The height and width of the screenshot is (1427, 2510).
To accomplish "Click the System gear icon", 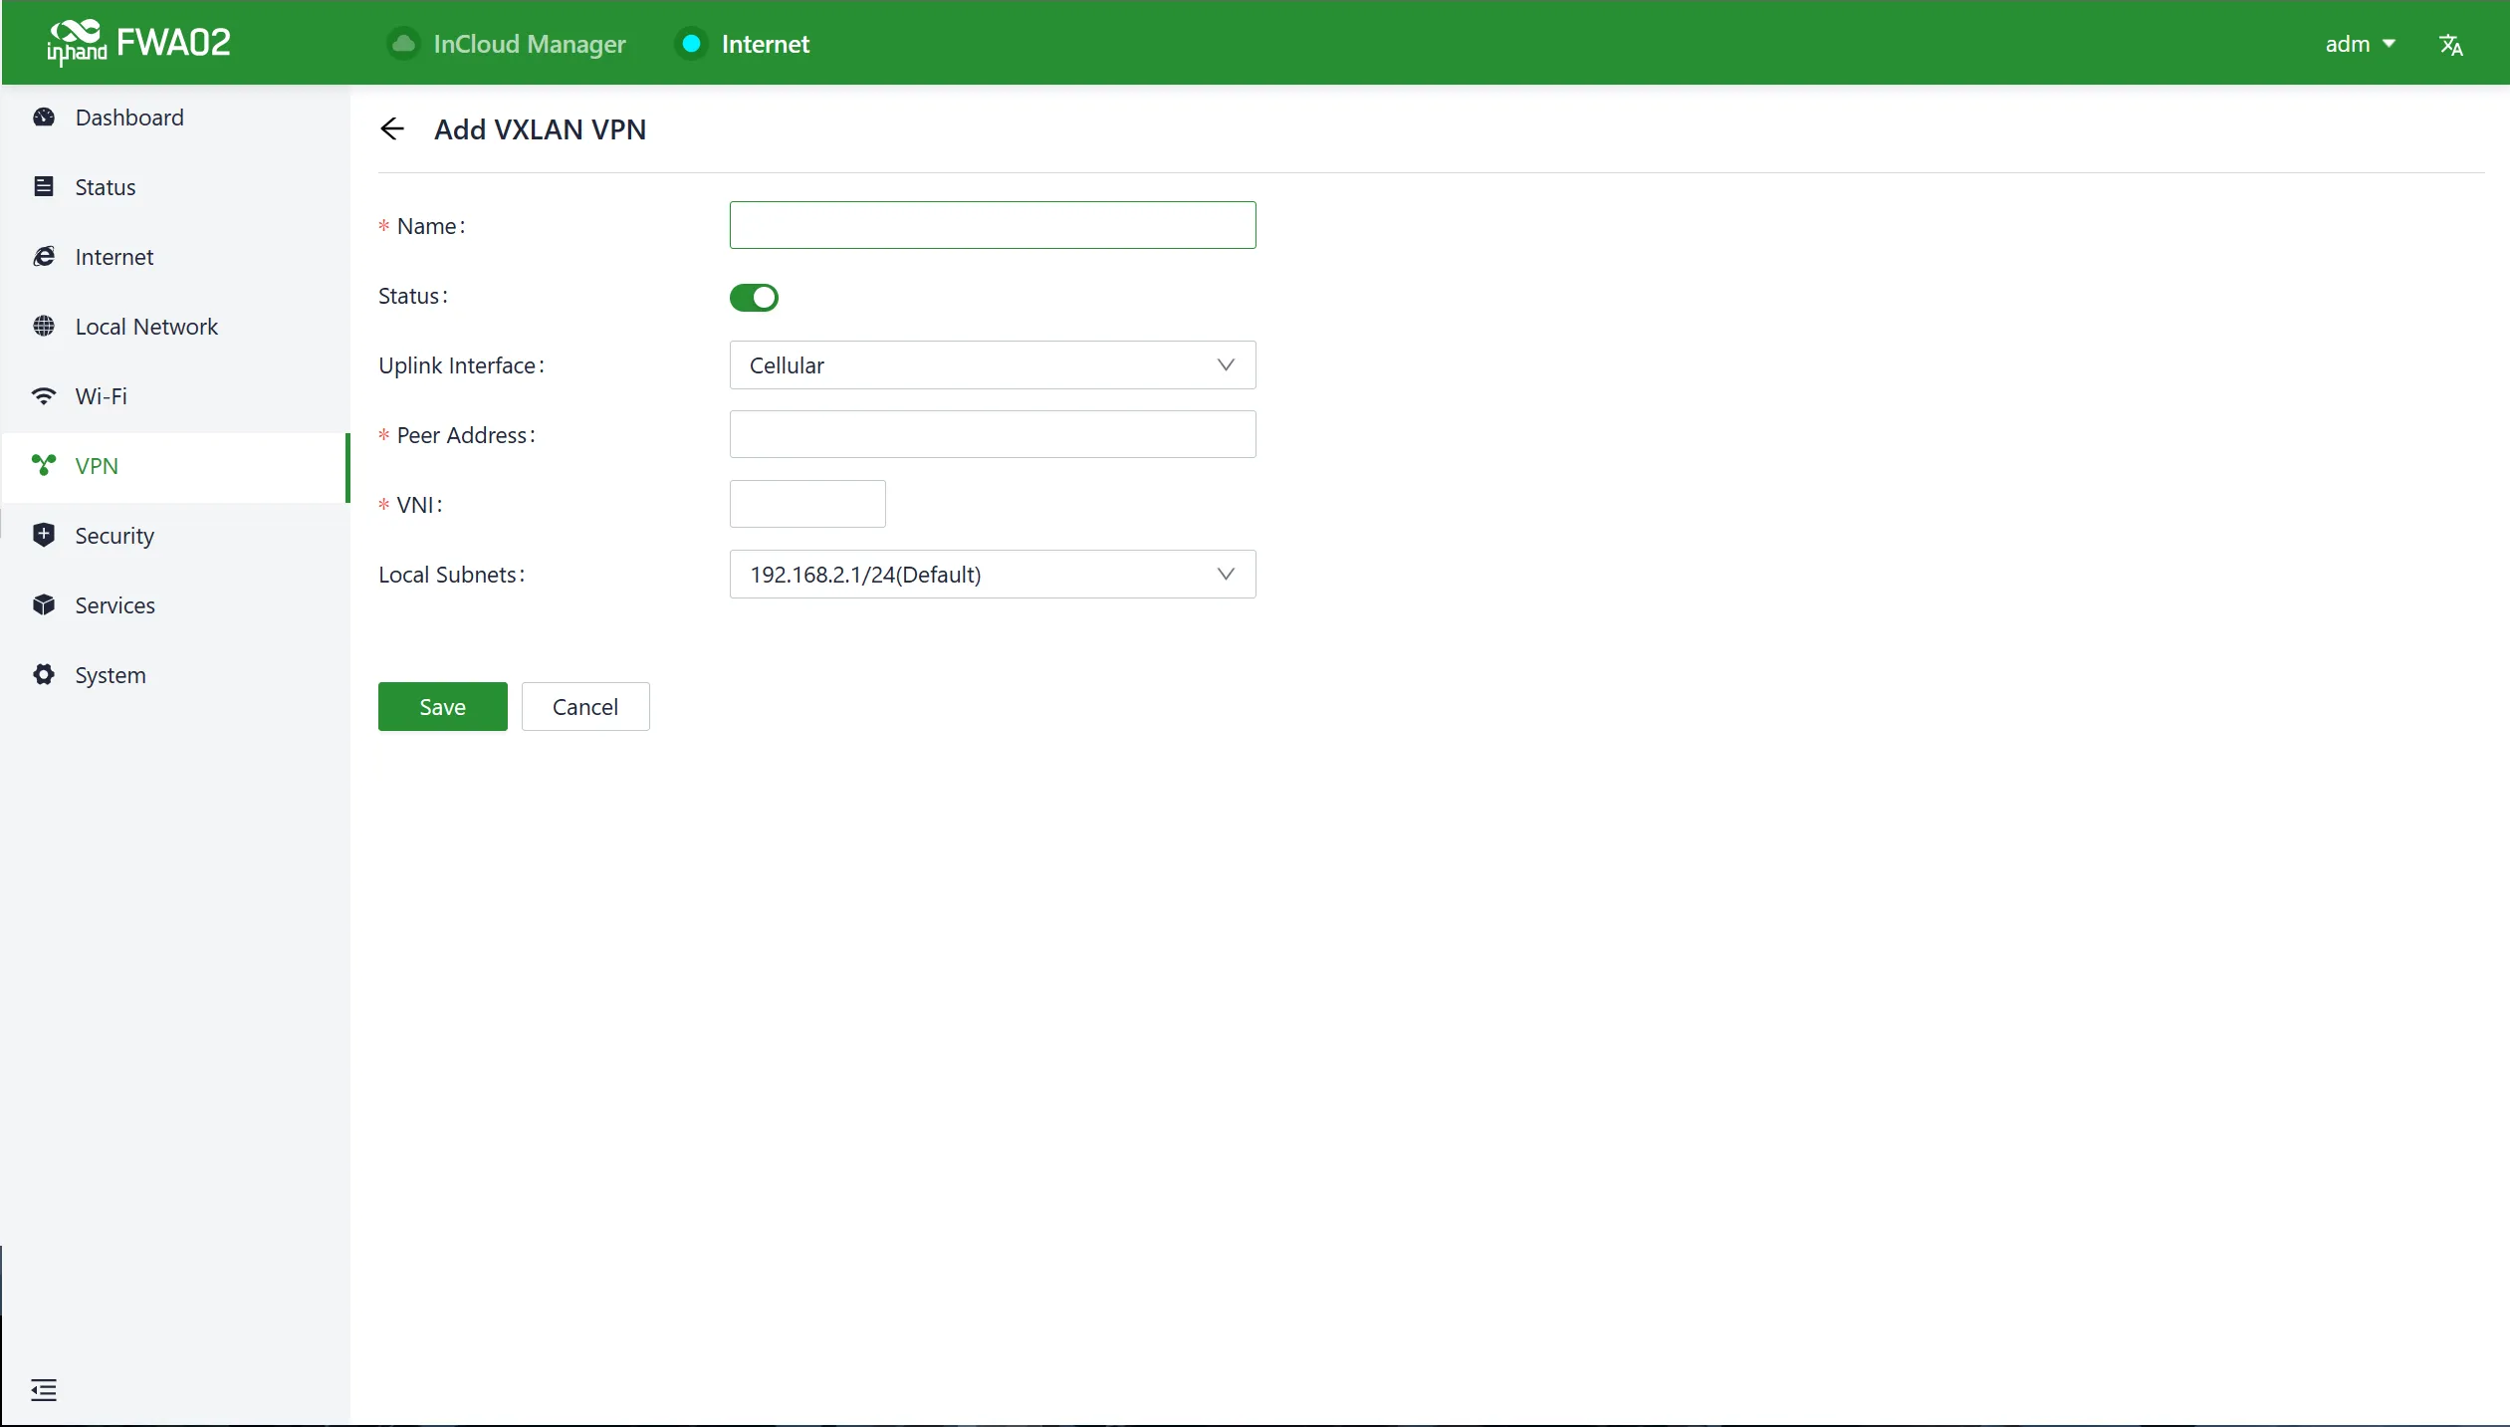I will [x=44, y=674].
